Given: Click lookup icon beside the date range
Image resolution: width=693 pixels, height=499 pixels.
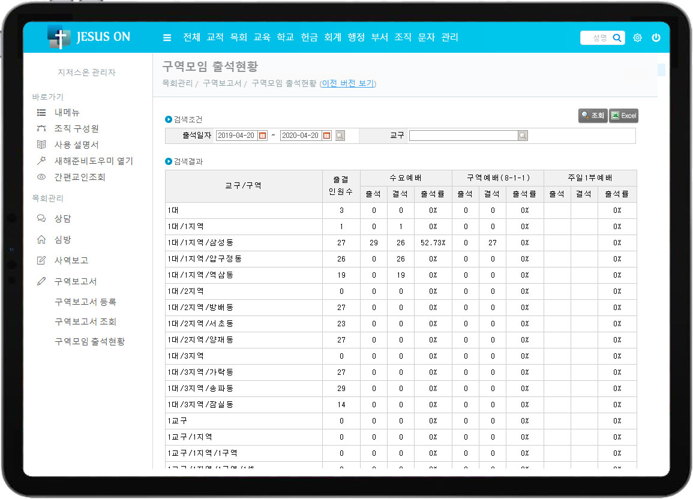Looking at the screenshot, I should pos(340,136).
